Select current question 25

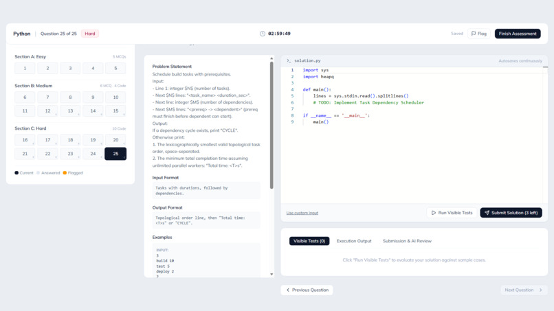click(x=115, y=154)
